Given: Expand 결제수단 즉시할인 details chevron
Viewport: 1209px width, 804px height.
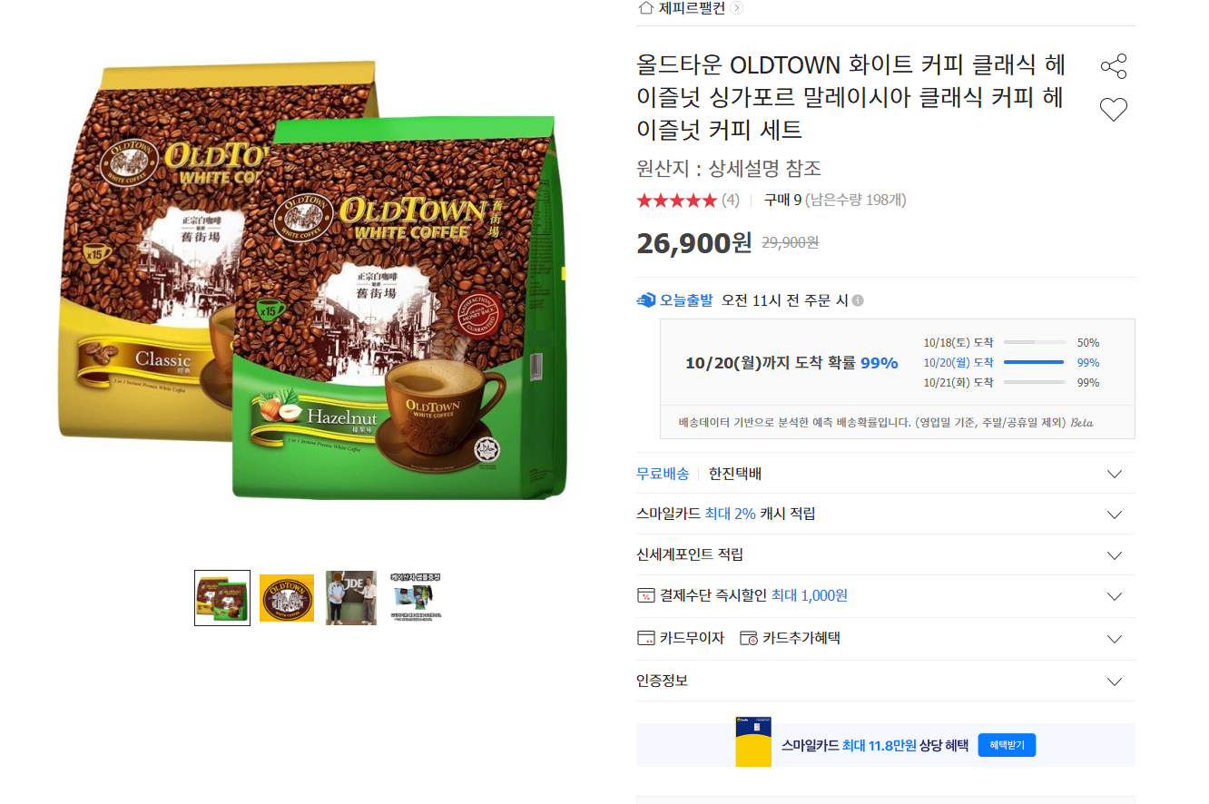Looking at the screenshot, I should pyautogui.click(x=1115, y=596).
